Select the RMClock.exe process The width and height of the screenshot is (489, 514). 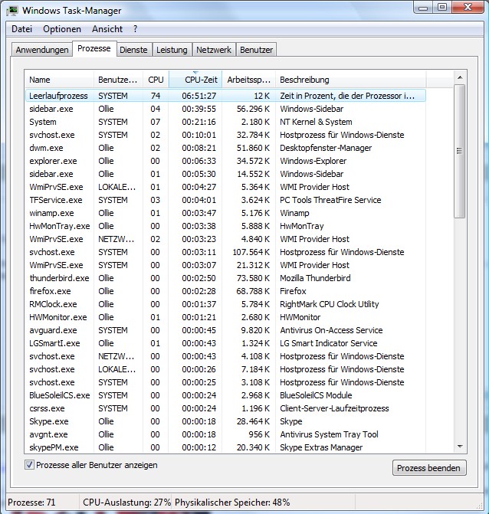pyautogui.click(x=225, y=304)
